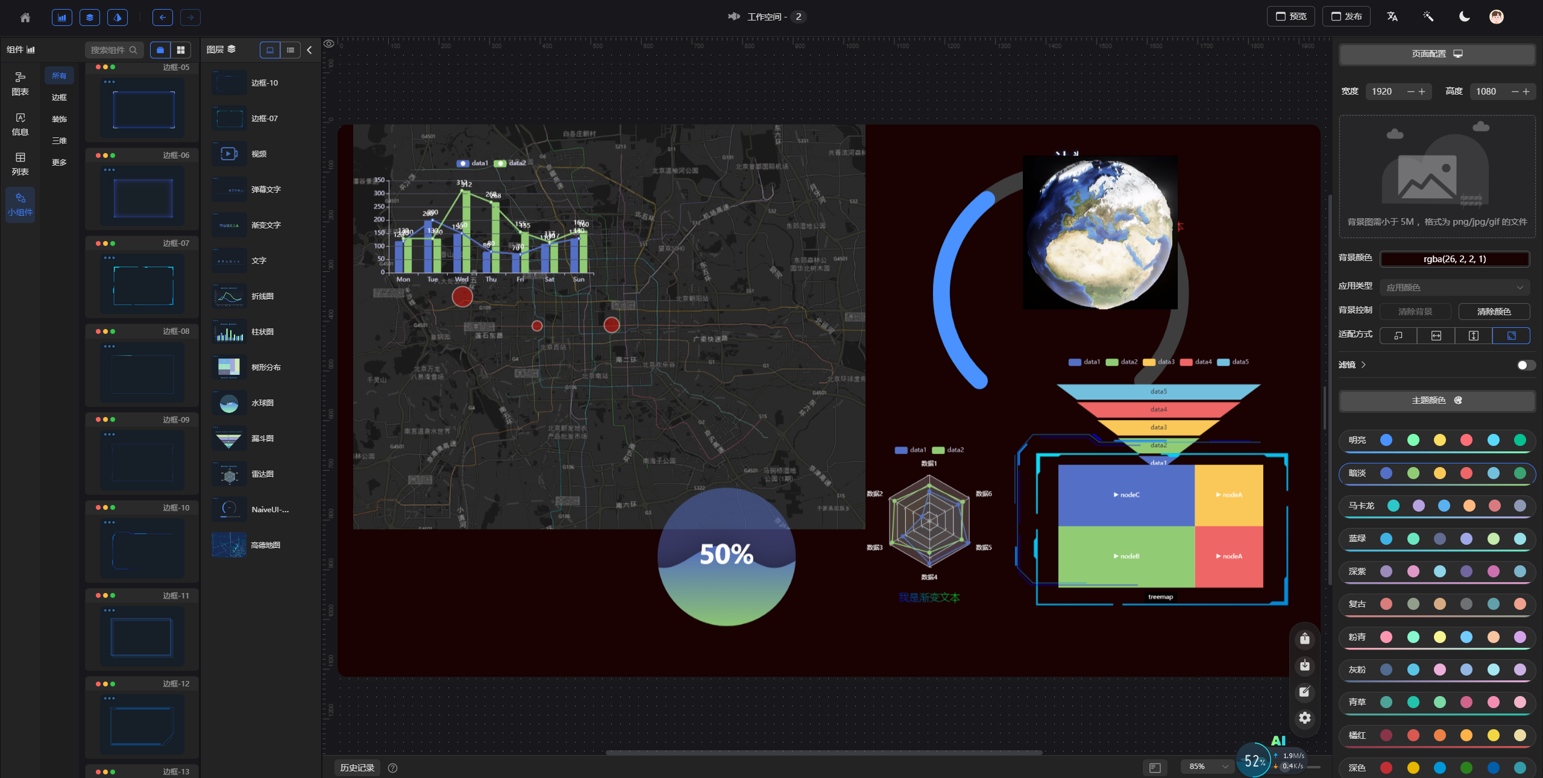Select the 装饰 subcategory
Image resolution: width=1543 pixels, height=778 pixels.
coord(59,119)
